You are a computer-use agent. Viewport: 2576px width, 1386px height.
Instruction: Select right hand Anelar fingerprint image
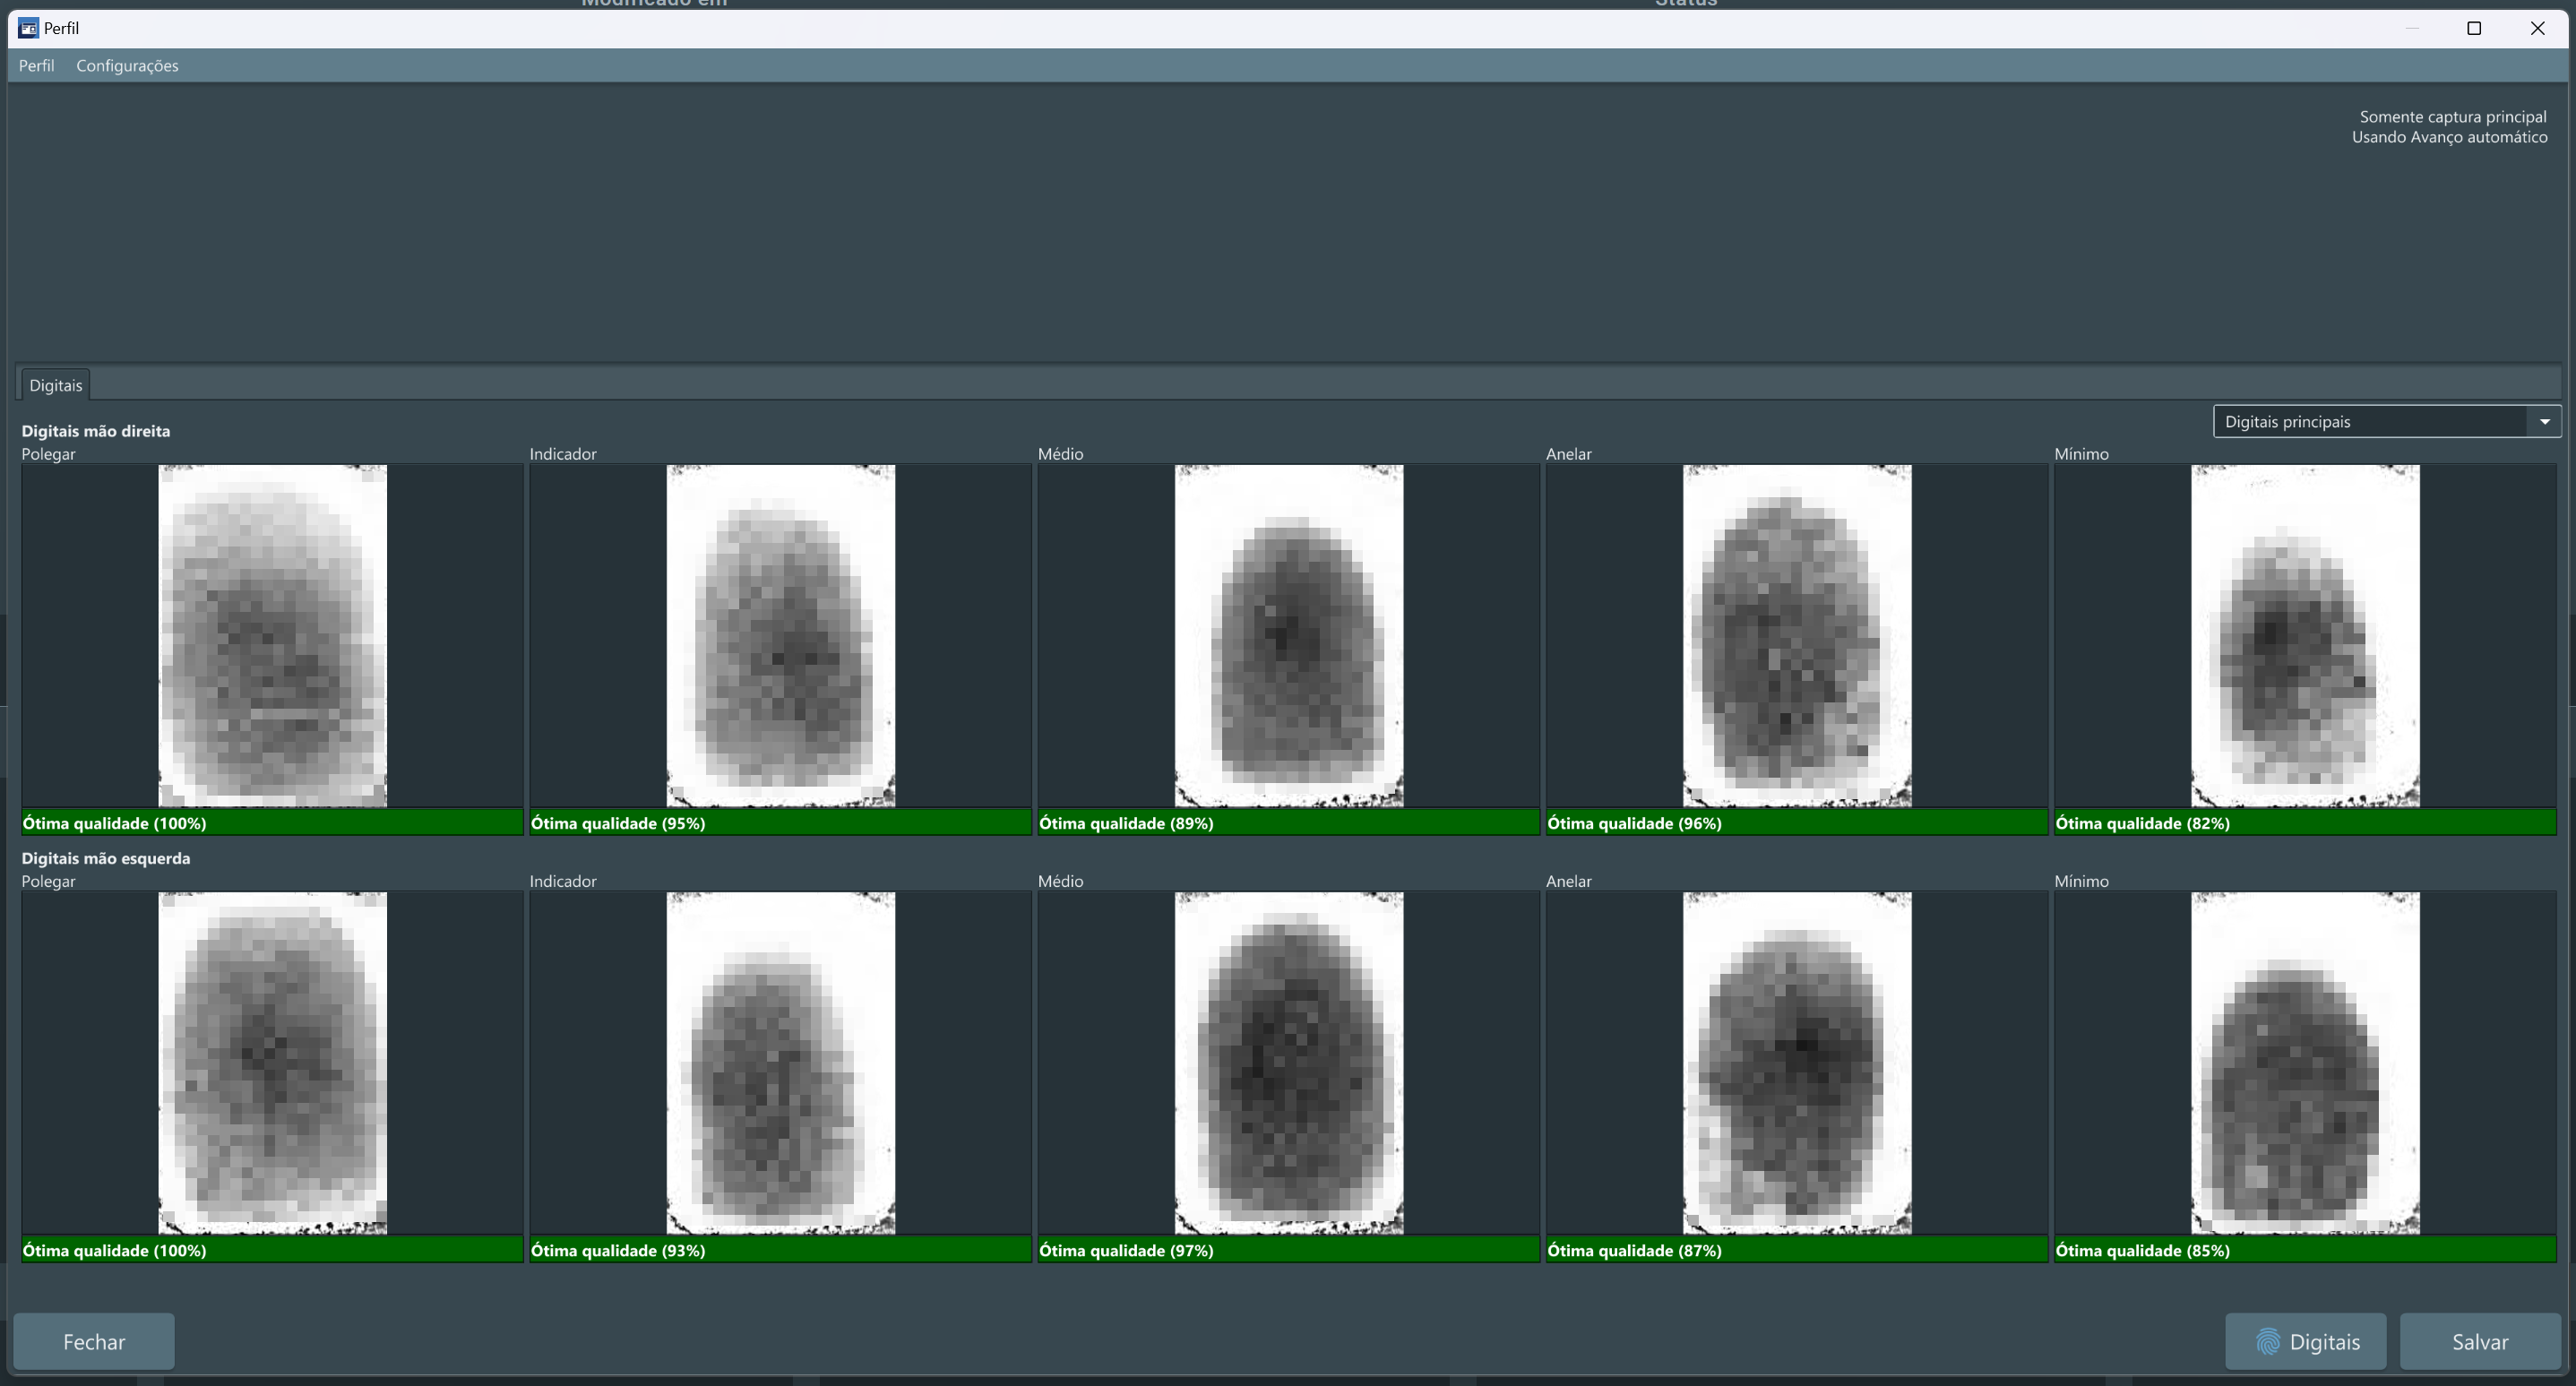[x=1797, y=636]
